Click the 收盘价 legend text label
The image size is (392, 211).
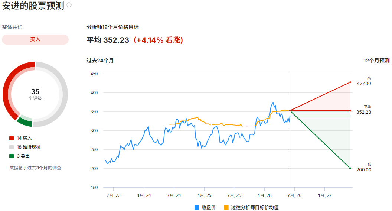coord(209,207)
